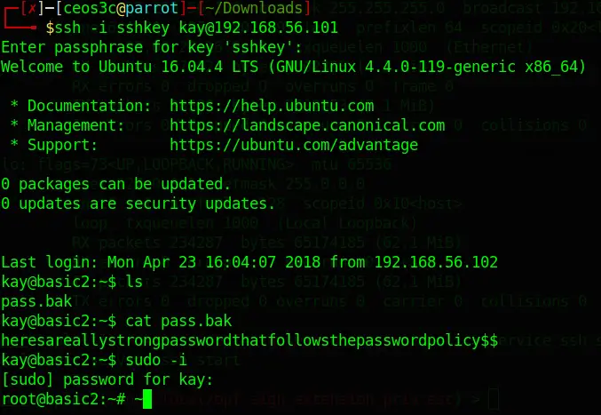
Task: Click the ls command after kay@basic2
Action: pos(134,282)
